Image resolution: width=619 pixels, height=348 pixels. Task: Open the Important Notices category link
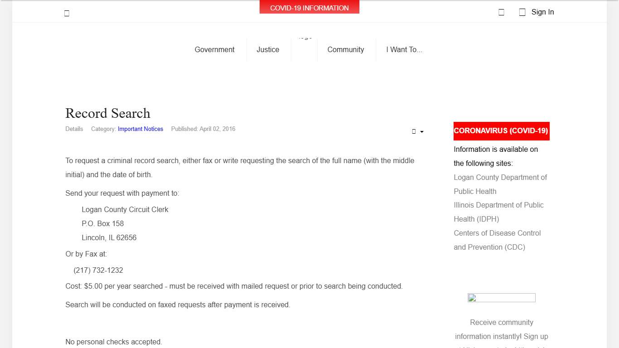pyautogui.click(x=140, y=129)
